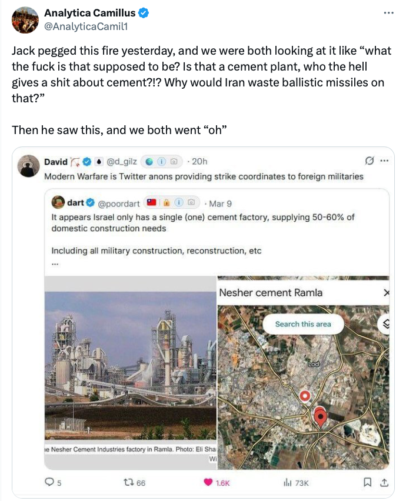
Task: Click the share upload icon
Action: (x=384, y=482)
